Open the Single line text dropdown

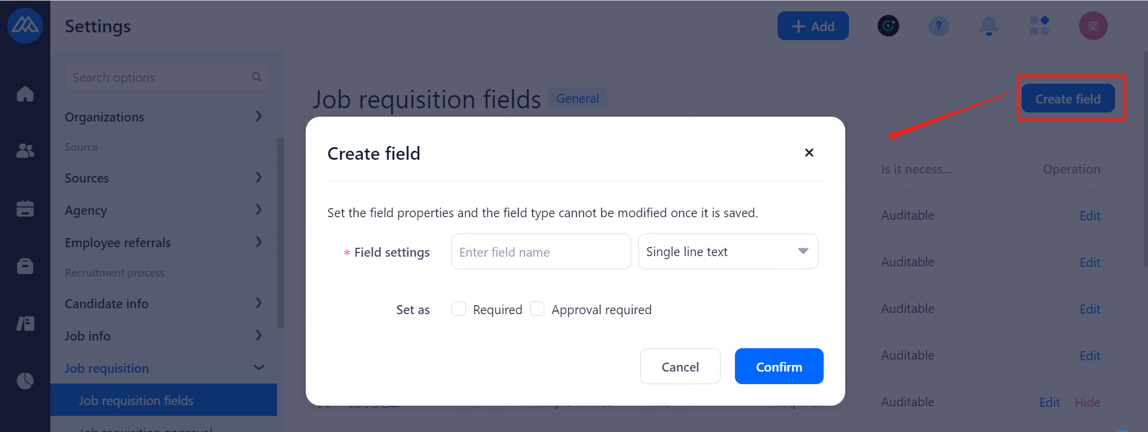[x=728, y=252]
